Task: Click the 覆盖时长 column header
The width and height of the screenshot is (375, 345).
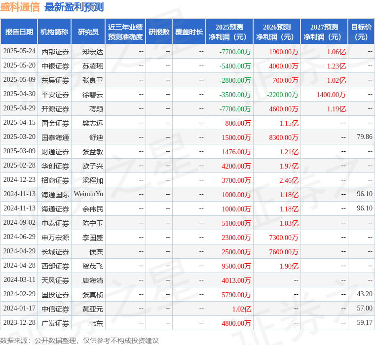Action: [189, 32]
